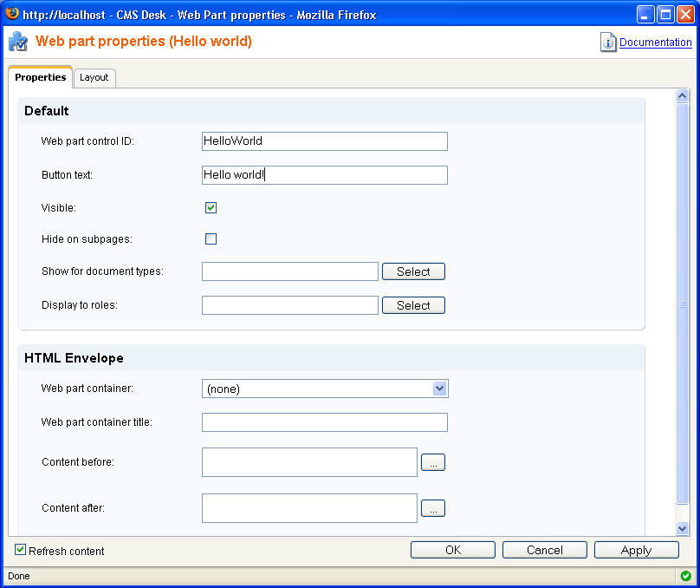Select document types with the Select button
The height and width of the screenshot is (588, 700).
click(413, 271)
